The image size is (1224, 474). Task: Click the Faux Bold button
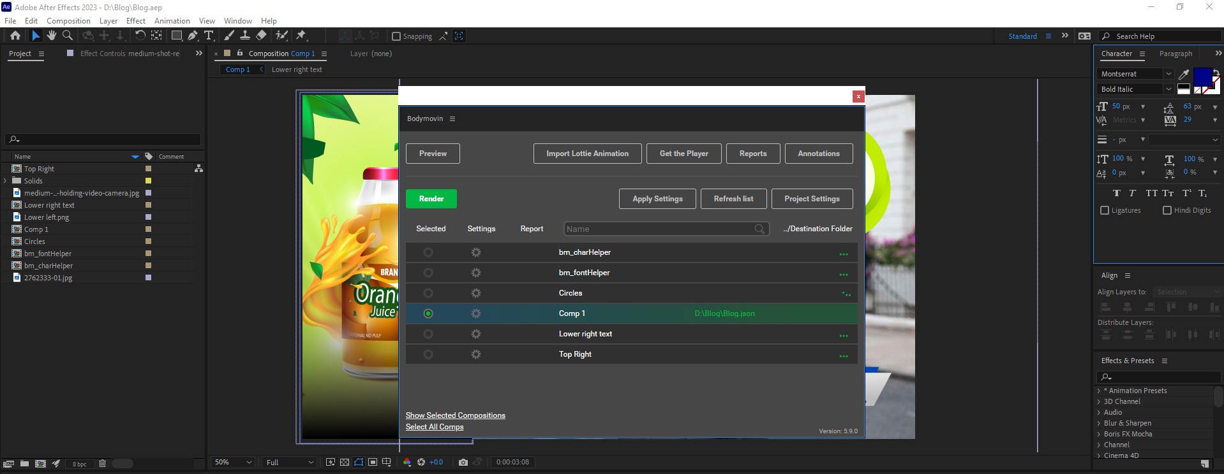1116,193
